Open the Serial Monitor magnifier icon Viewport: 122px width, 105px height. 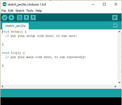[115, 17]
